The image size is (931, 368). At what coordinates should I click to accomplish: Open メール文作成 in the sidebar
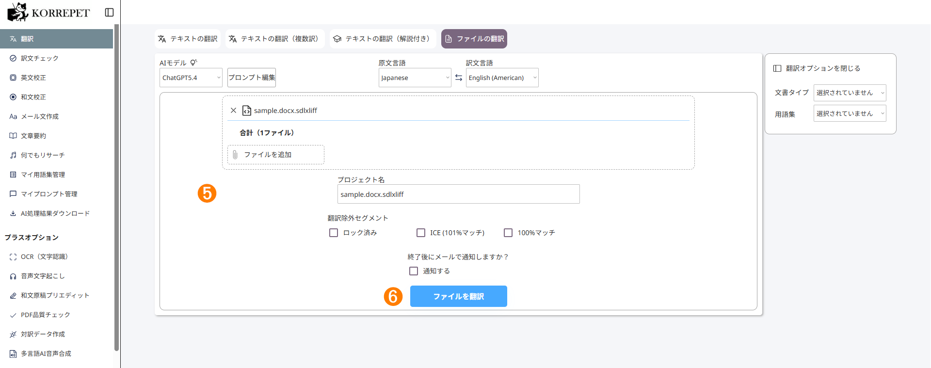(x=56, y=116)
